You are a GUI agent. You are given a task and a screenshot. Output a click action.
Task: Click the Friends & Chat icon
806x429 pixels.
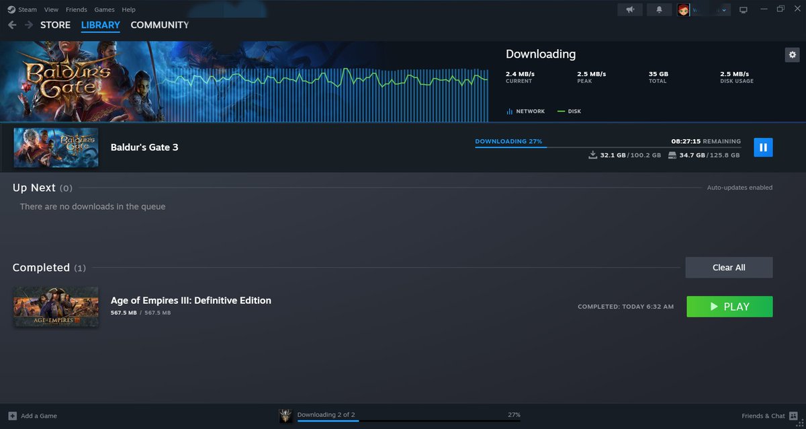pyautogui.click(x=793, y=416)
